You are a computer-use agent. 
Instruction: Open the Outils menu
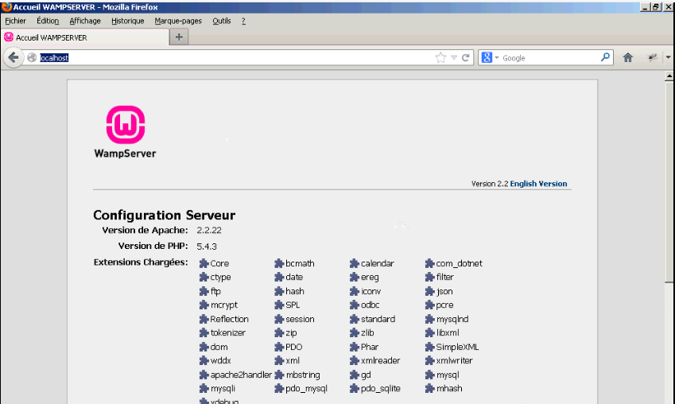[222, 21]
